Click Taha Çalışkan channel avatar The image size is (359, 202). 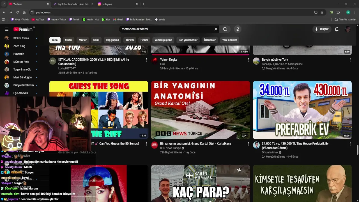coord(256,61)
